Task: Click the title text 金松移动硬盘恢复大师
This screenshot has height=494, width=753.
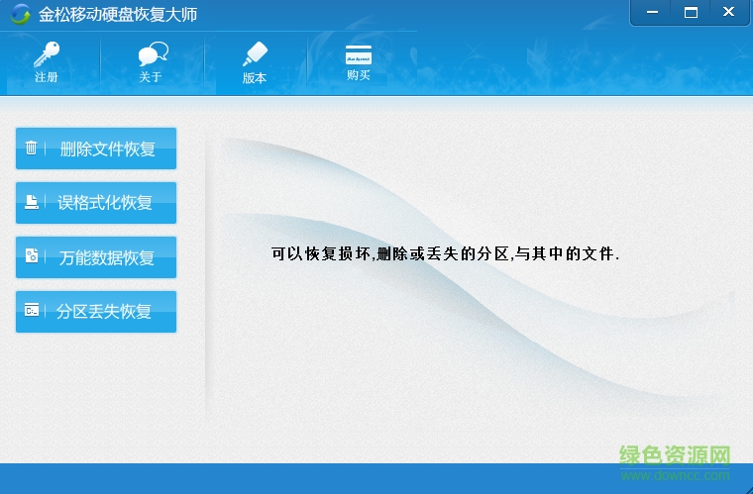Action: pos(118,15)
